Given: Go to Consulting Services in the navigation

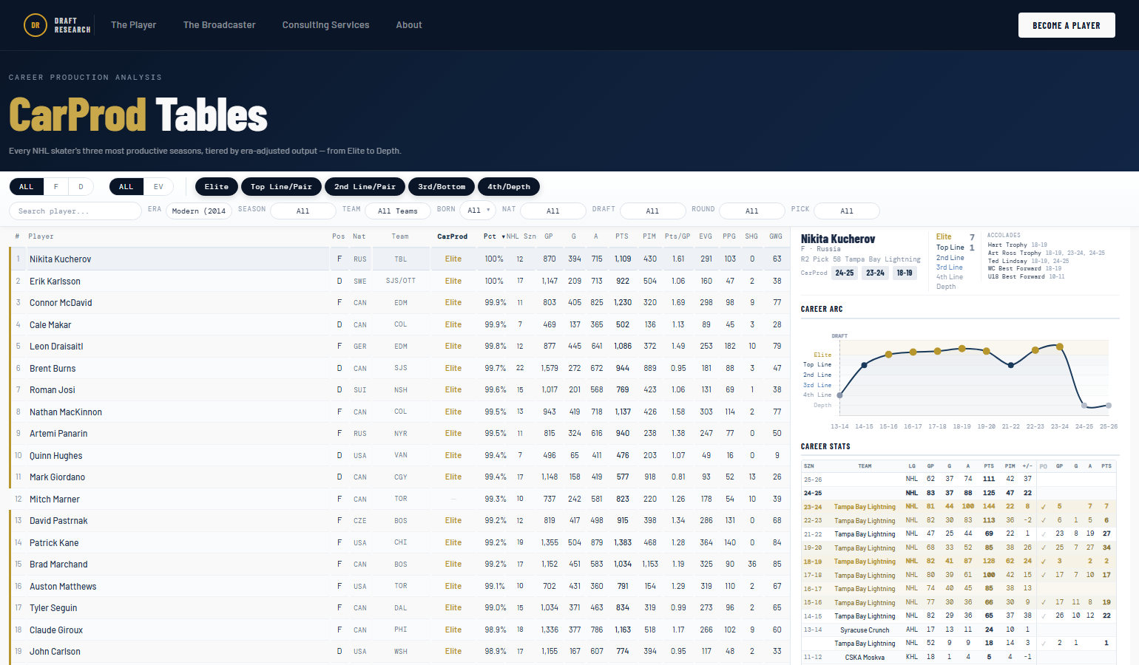Looking at the screenshot, I should click(325, 25).
